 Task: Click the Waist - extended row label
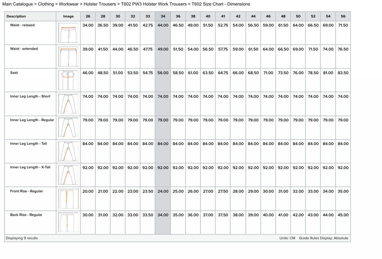tap(24, 49)
